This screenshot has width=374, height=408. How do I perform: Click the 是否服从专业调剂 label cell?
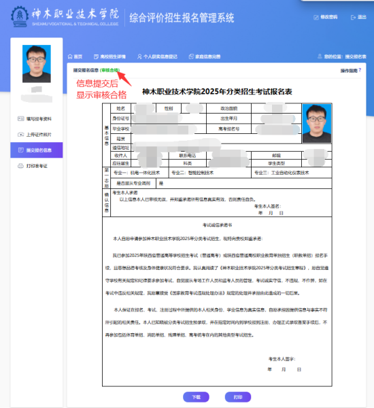coord(133,184)
